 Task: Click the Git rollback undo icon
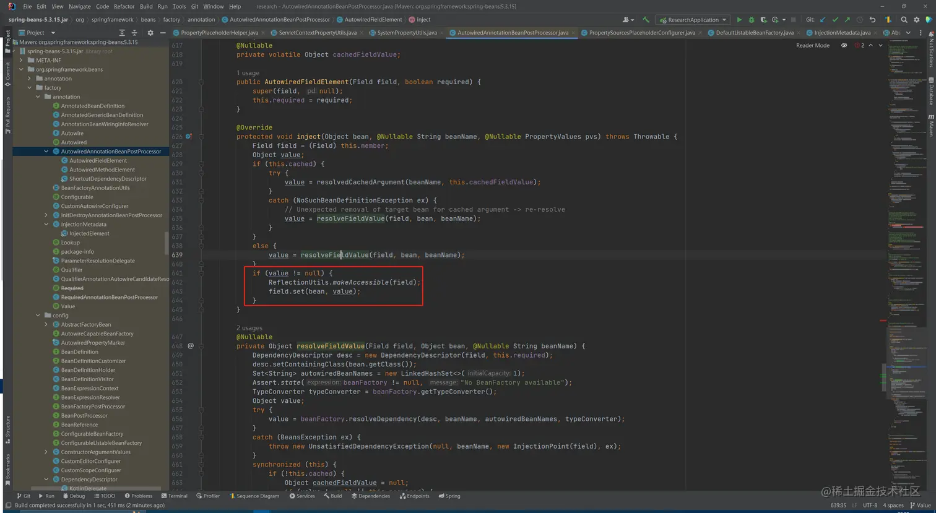click(873, 20)
